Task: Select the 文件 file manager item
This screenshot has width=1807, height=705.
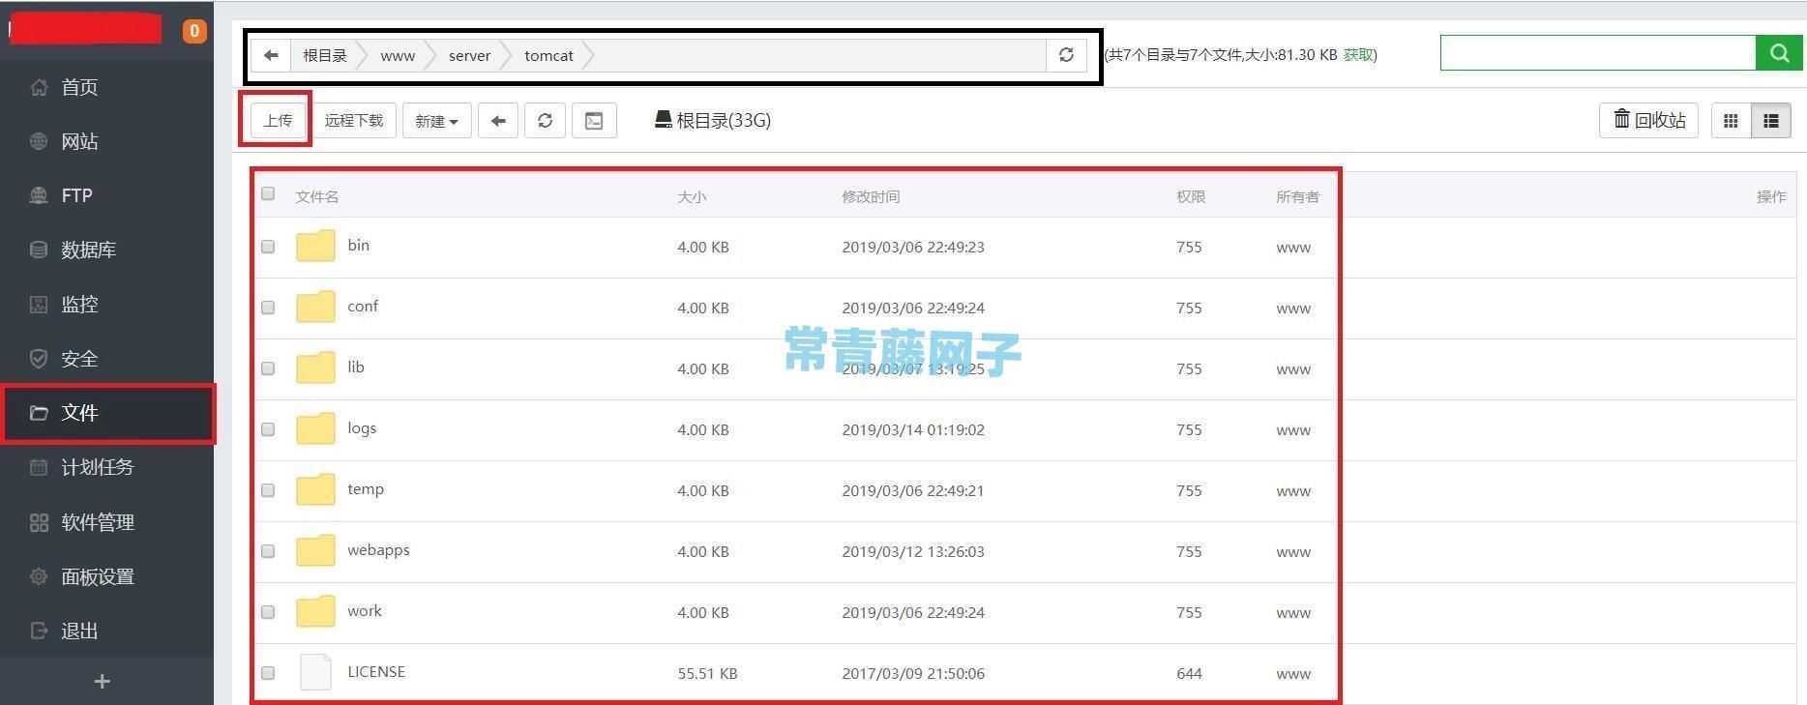Action: click(106, 413)
